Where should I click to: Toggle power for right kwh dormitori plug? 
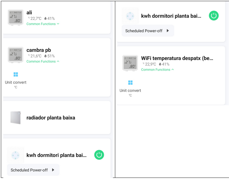coord(214,16)
